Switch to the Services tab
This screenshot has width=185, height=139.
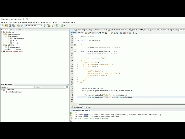pos(18,30)
